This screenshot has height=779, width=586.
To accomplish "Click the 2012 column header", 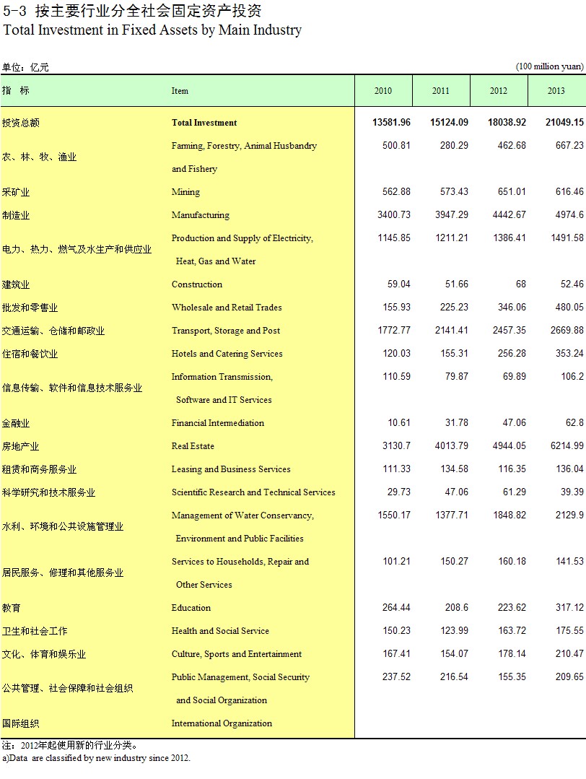I will click(x=498, y=91).
